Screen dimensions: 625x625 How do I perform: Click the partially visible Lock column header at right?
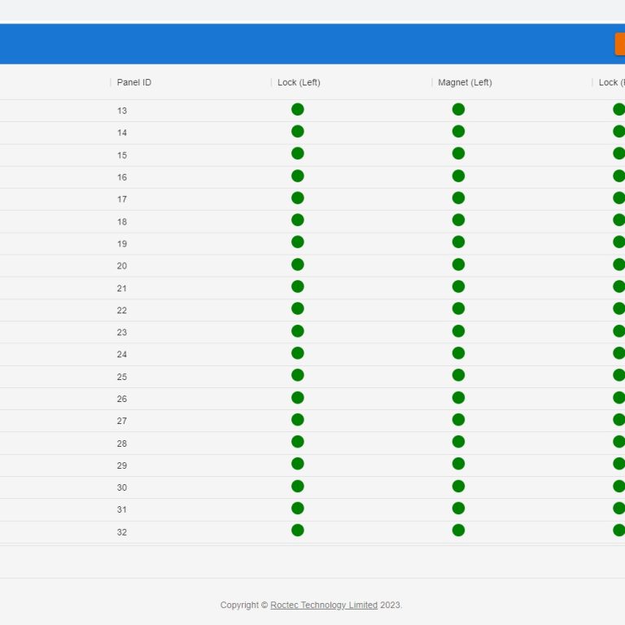(611, 82)
